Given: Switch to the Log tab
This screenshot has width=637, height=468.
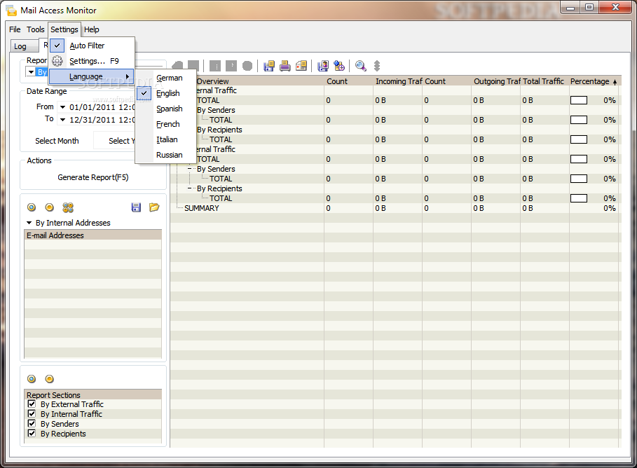Looking at the screenshot, I should [x=20, y=46].
